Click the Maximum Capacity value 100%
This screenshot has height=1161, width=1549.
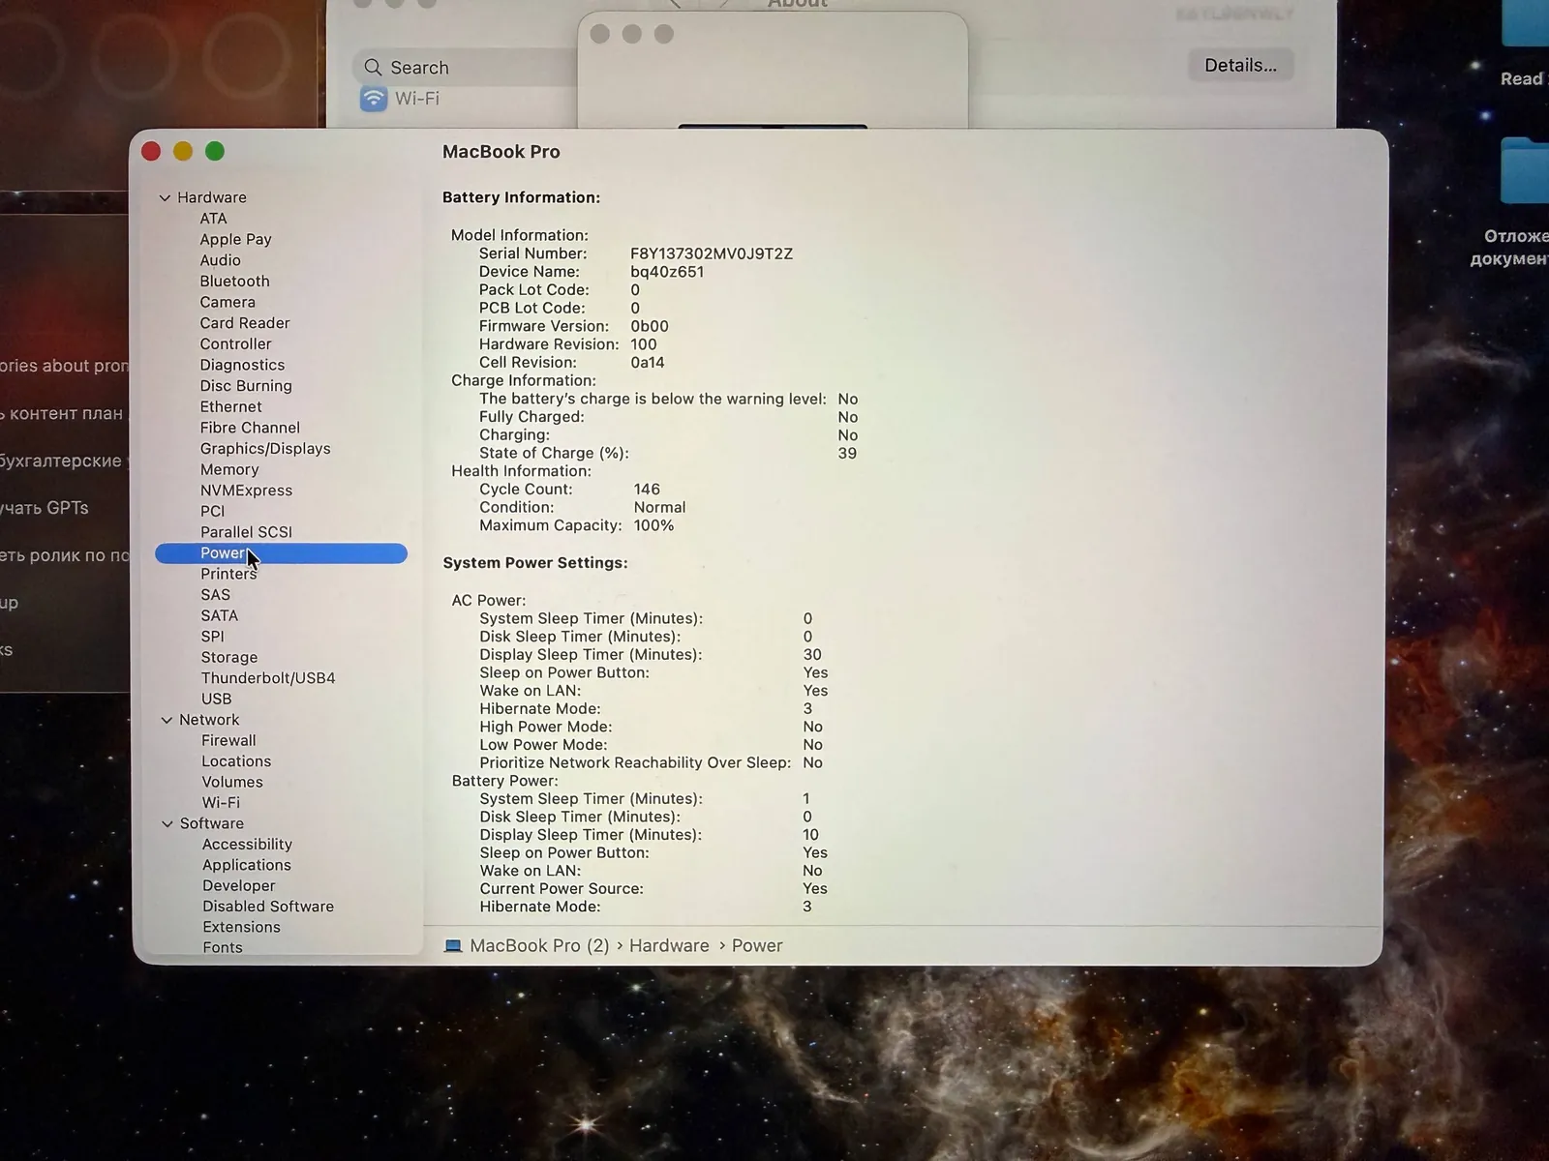click(653, 526)
